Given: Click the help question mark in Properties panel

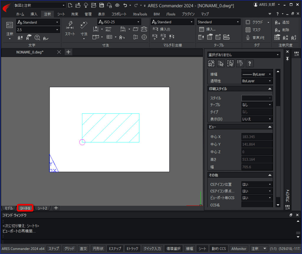Looking at the screenshot, I should 250,64.
